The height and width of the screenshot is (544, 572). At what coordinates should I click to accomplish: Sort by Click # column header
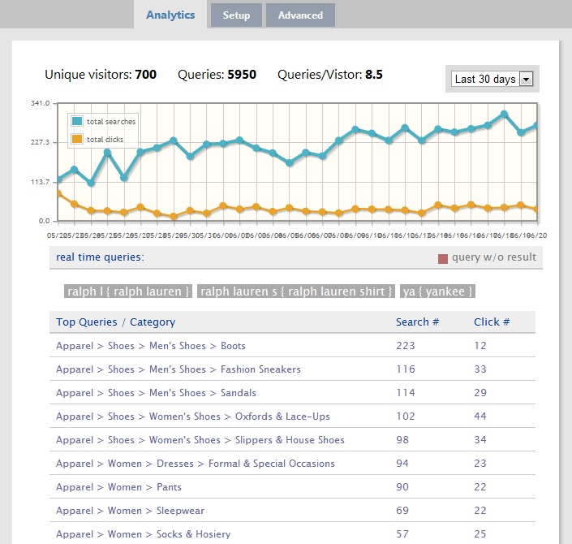492,322
